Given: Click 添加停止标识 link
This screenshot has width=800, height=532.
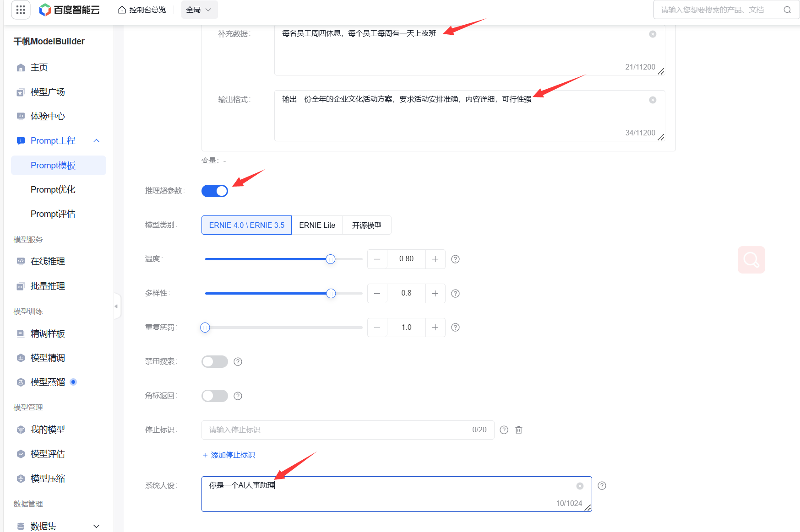Looking at the screenshot, I should click(x=229, y=455).
